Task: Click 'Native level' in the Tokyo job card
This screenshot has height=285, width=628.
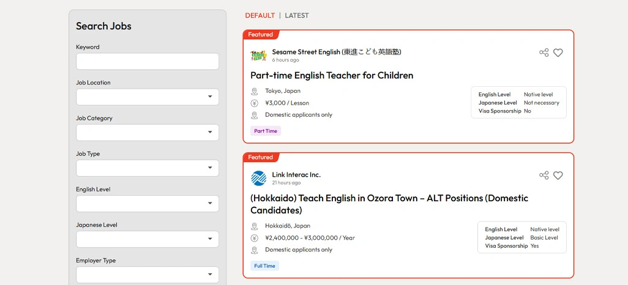Action: tap(538, 94)
